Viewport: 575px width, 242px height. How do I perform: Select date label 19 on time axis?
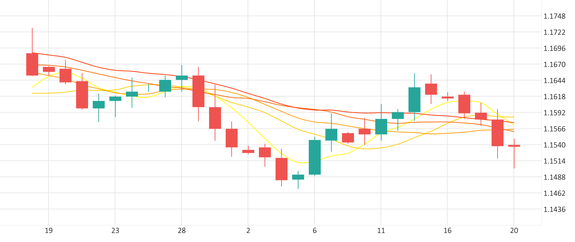pyautogui.click(x=49, y=231)
